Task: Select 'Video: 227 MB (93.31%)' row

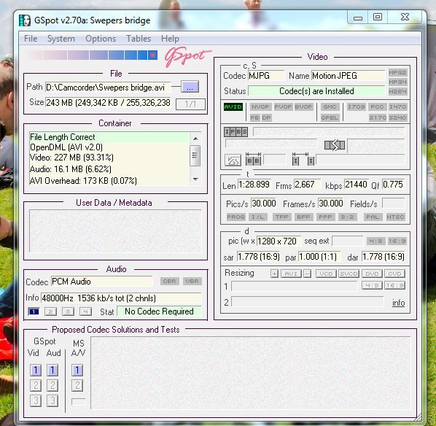Action: pyautogui.click(x=109, y=158)
